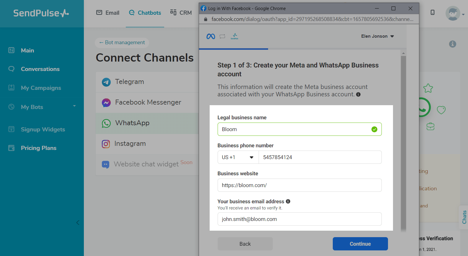Go back with the Back button
This screenshot has height=256, width=468.
point(245,244)
